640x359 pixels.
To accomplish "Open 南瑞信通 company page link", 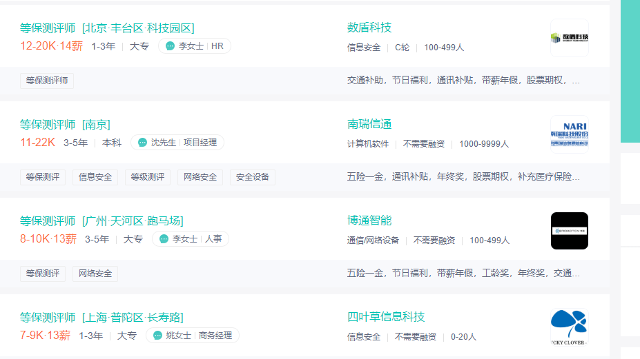I will coord(369,124).
